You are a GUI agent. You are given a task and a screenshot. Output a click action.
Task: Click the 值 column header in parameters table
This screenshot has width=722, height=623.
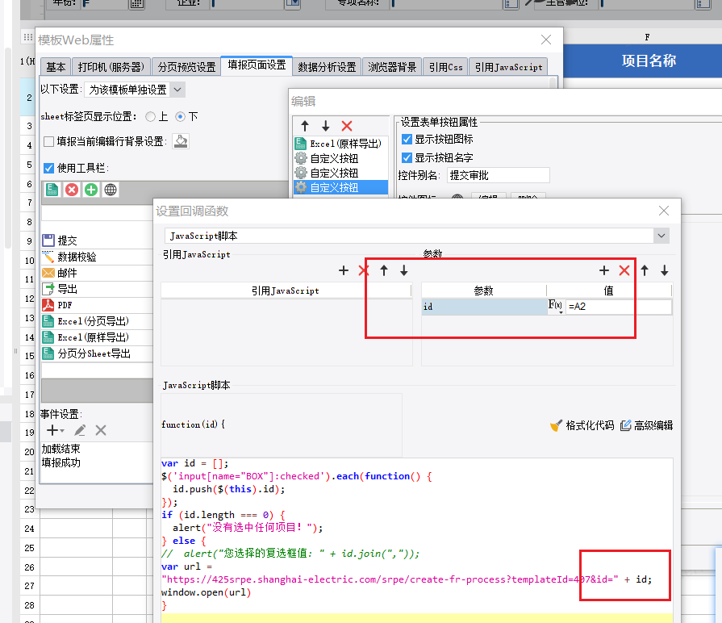coord(609,291)
